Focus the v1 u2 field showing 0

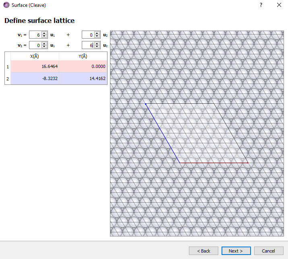88,35
